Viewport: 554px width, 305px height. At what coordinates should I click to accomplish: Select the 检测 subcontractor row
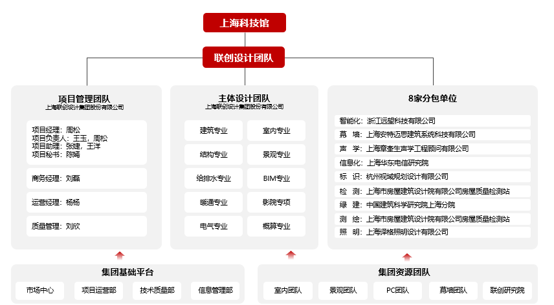click(x=432, y=191)
